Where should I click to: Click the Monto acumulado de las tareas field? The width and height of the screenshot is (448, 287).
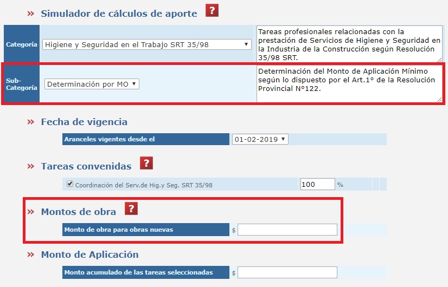pos(287,272)
